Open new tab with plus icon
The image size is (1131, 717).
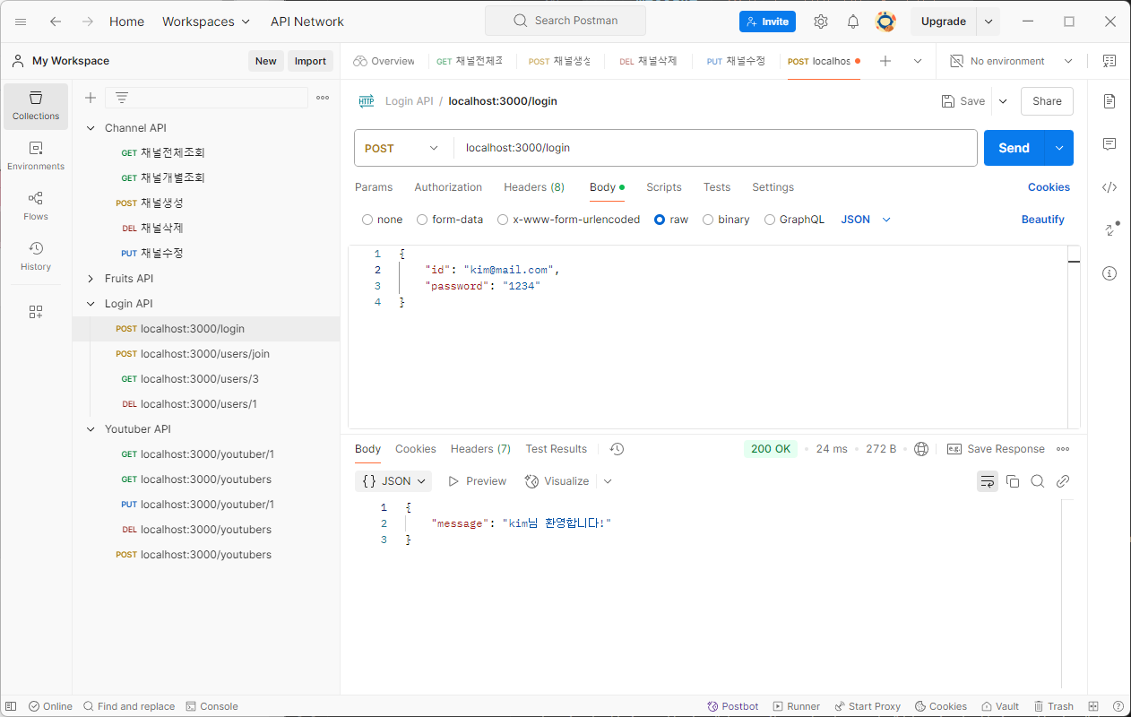[x=885, y=61]
